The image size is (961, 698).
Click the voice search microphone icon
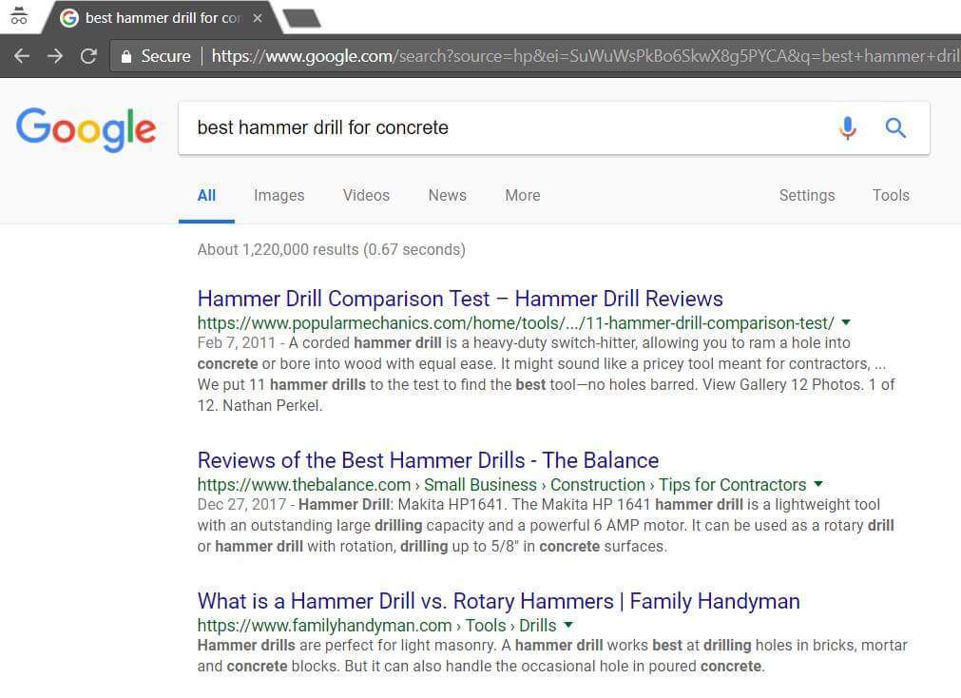pos(848,127)
